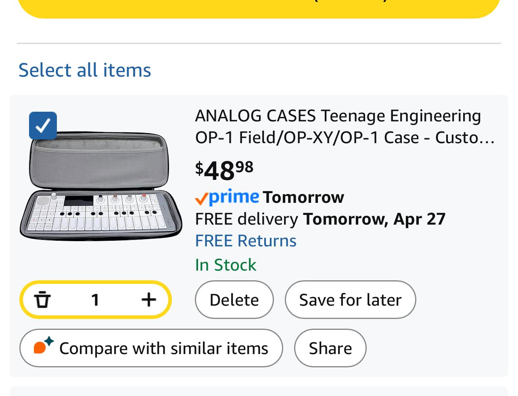
Task: Increase quantity with the plus icon
Action: (x=148, y=300)
